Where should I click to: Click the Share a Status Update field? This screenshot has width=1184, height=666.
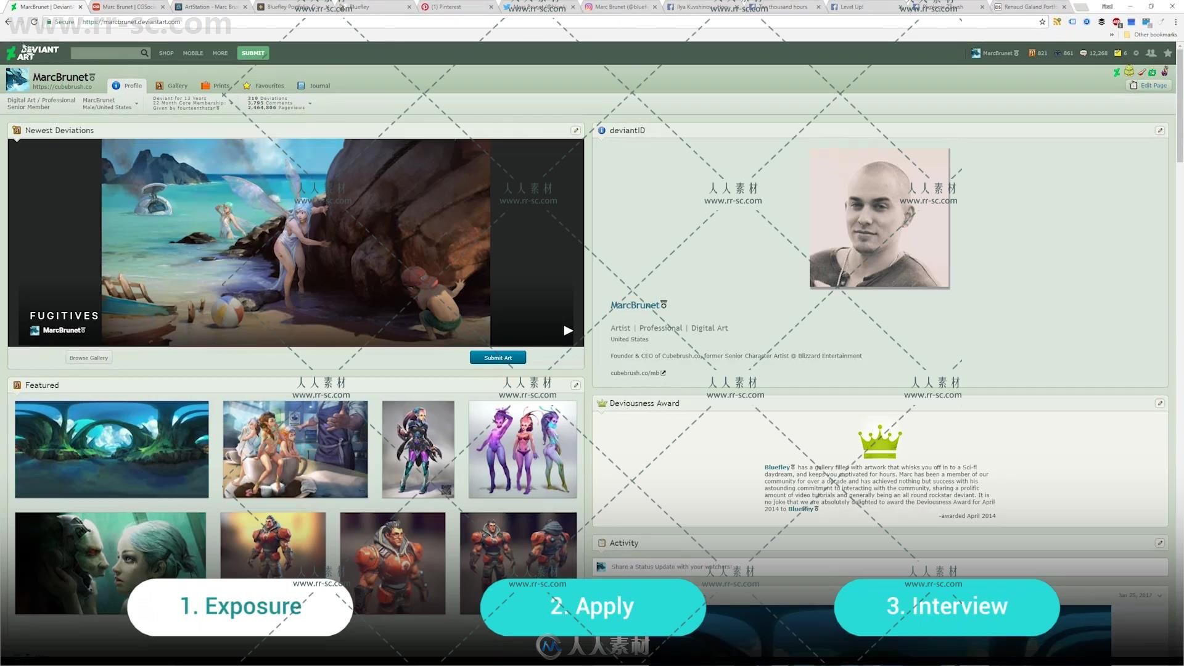coord(880,567)
